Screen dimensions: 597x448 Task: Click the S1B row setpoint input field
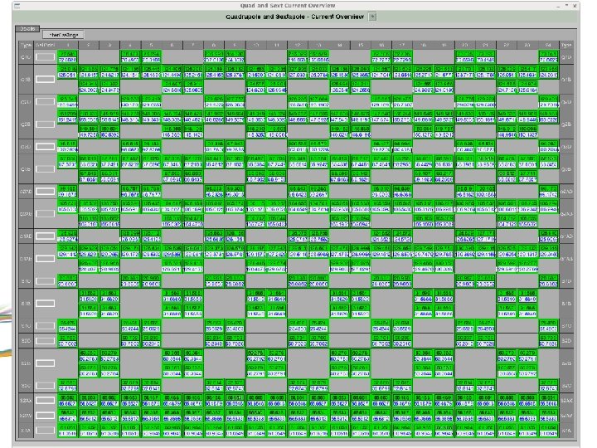tap(46, 304)
